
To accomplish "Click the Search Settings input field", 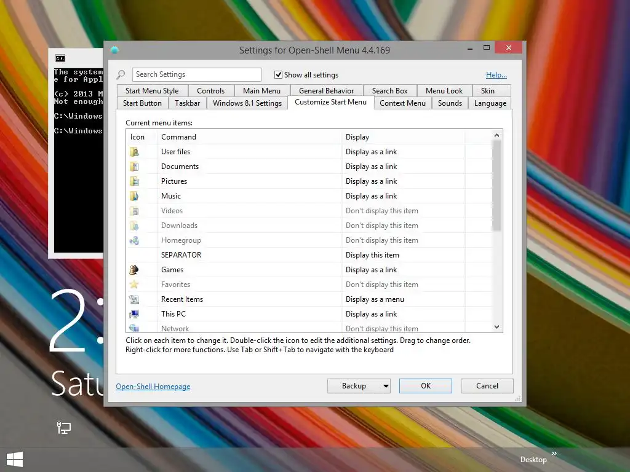I will click(196, 74).
